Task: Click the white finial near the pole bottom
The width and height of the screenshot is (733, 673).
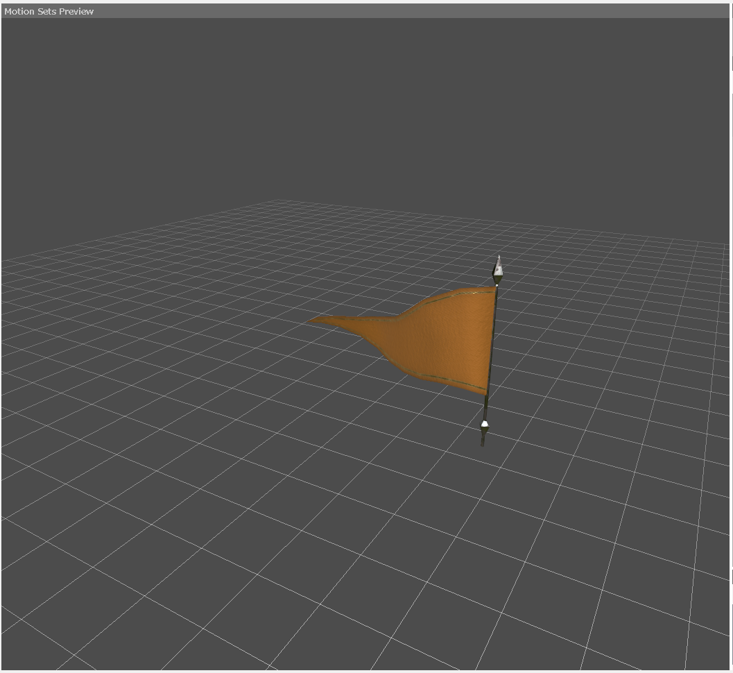Action: [x=485, y=425]
